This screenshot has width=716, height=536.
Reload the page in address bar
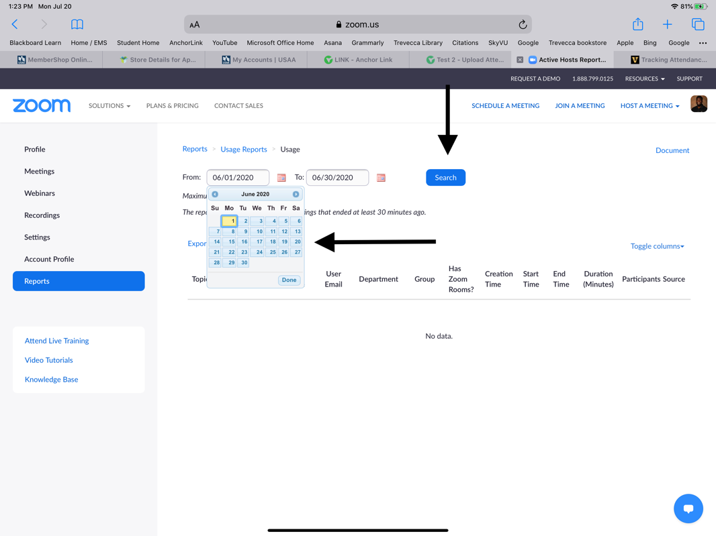pyautogui.click(x=523, y=25)
